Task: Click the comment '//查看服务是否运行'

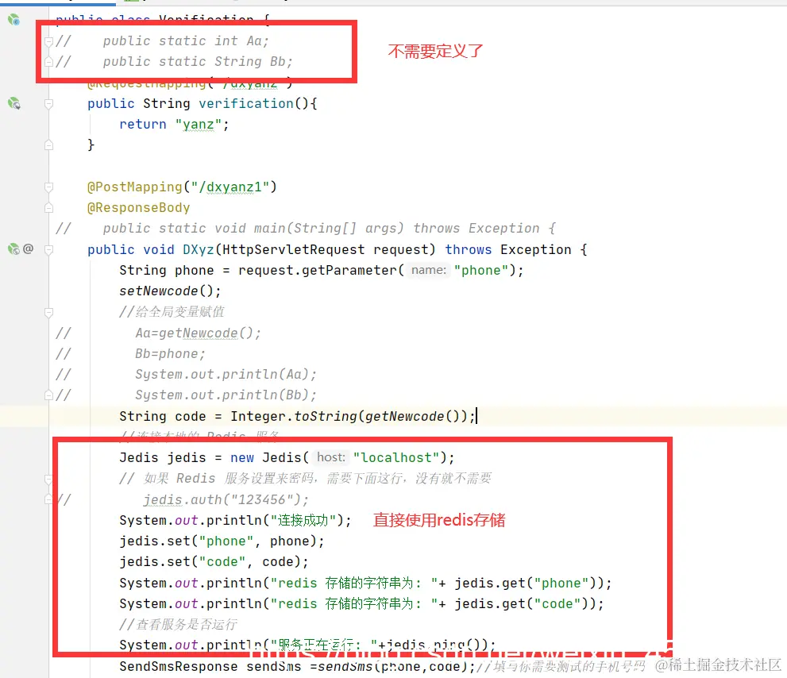Action: [x=178, y=624]
